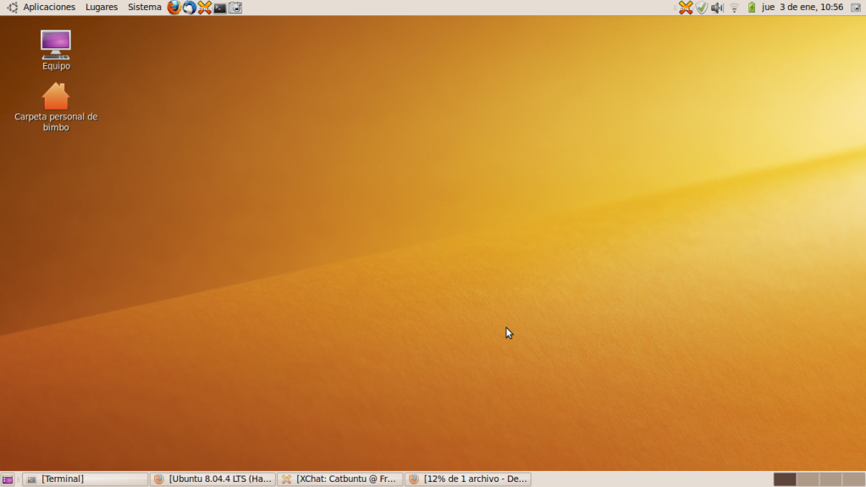Open the volume control speaker icon
Viewport: 866px width, 487px height.
tap(717, 8)
